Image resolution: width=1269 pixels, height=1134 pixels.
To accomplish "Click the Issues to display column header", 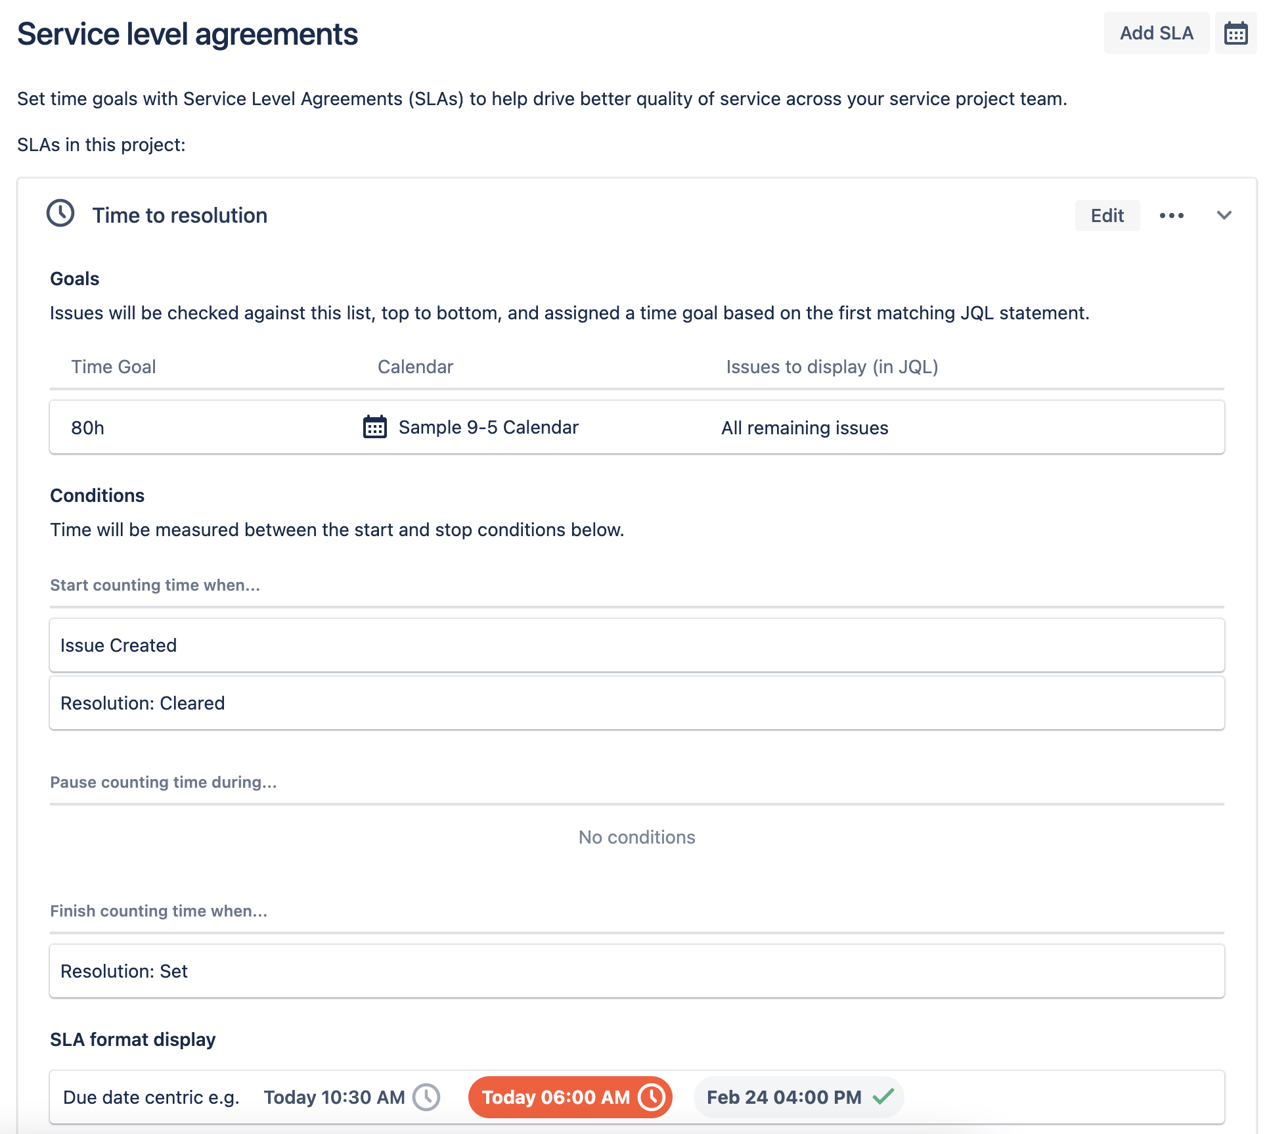I will point(832,367).
